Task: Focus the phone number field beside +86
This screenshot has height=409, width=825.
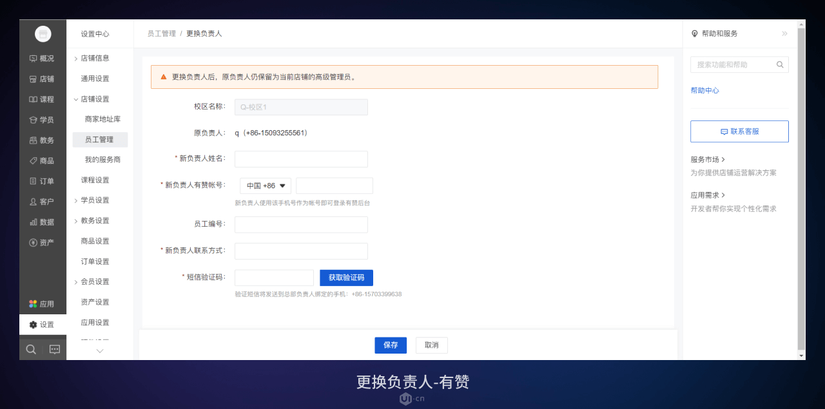Action: (335, 185)
